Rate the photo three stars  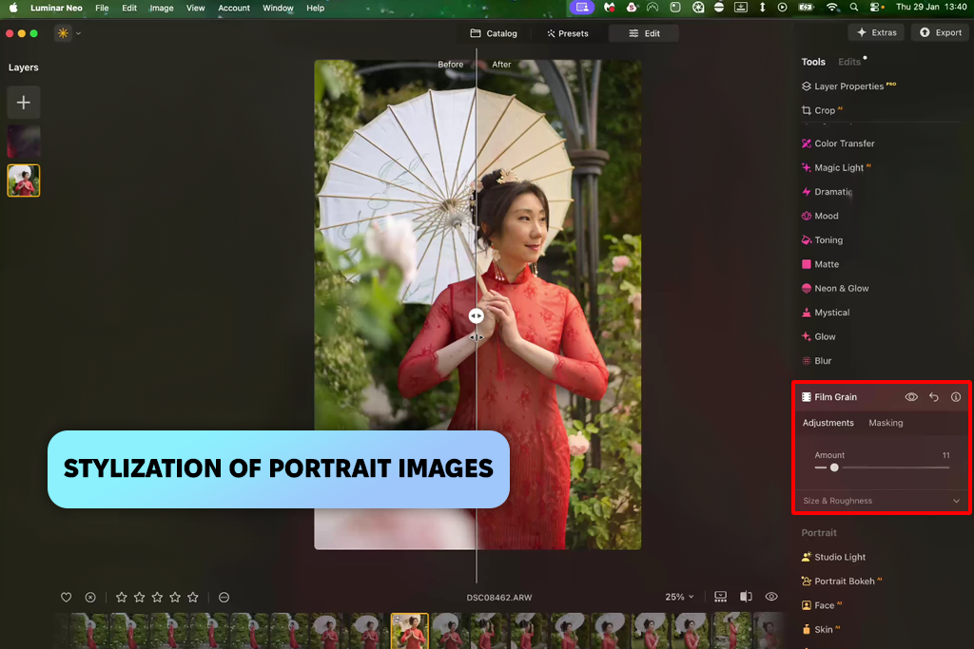(x=157, y=598)
